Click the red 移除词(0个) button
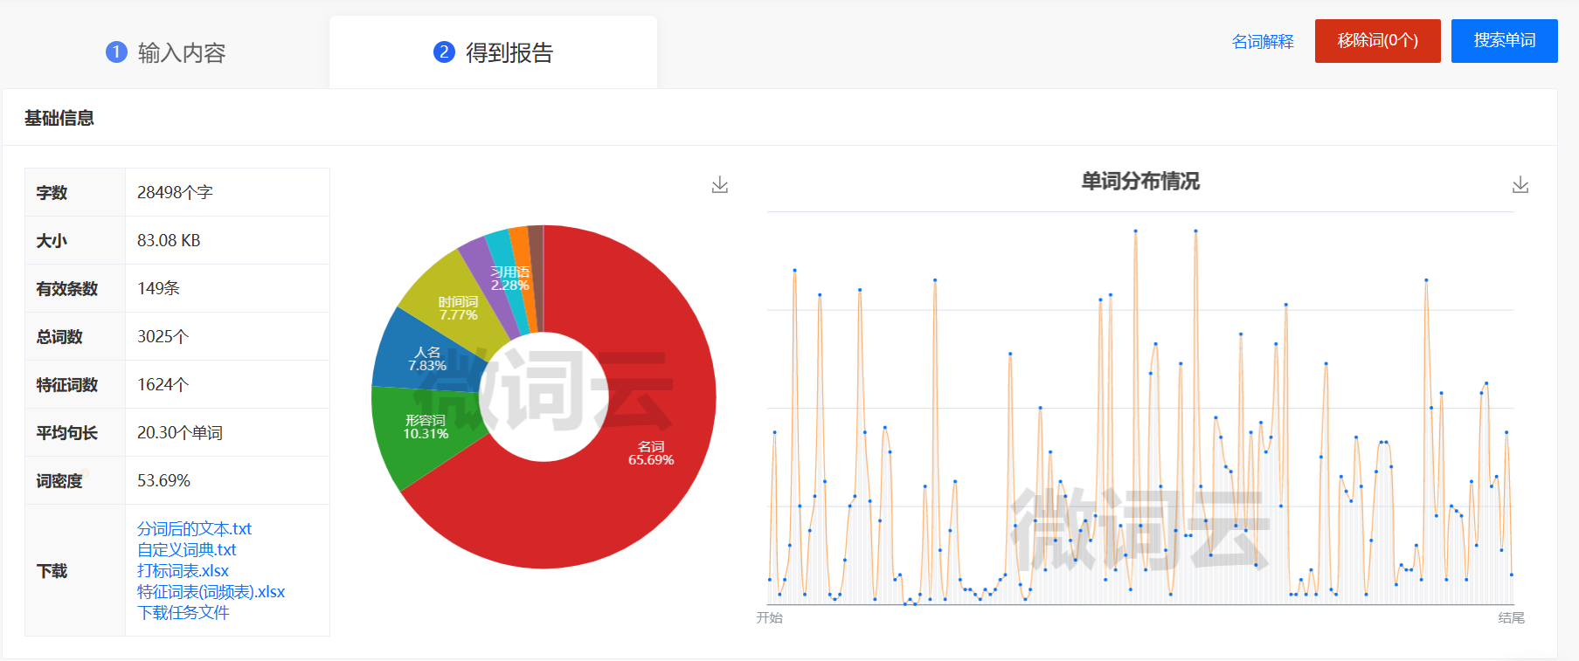This screenshot has width=1579, height=661. pos(1378,41)
